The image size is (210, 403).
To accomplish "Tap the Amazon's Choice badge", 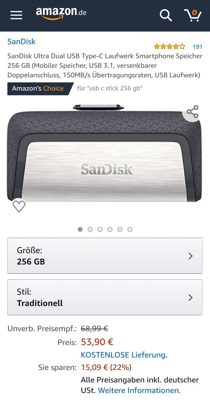I will coord(40,89).
